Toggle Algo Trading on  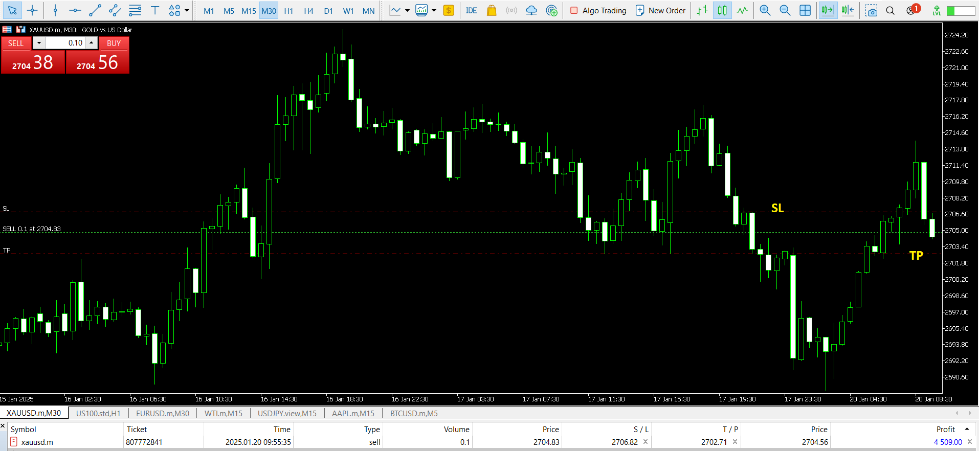click(x=598, y=10)
